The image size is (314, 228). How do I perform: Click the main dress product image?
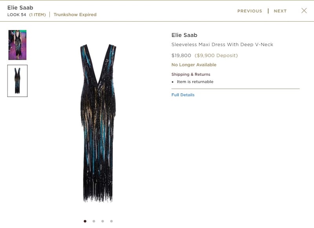[98, 123]
